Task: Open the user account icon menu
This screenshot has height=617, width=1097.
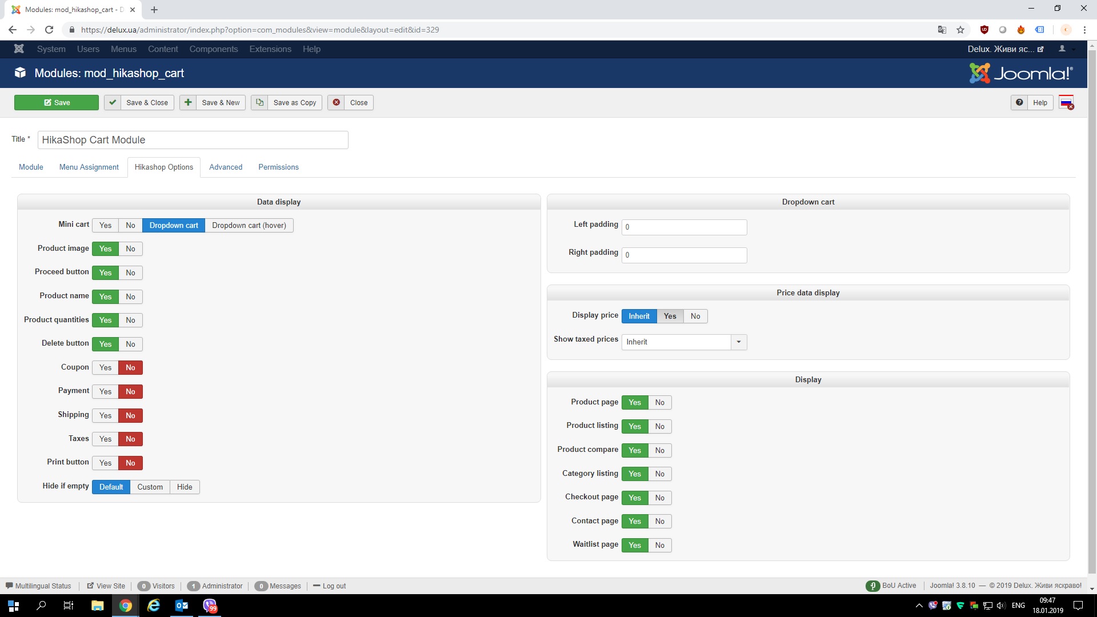Action: click(1062, 49)
